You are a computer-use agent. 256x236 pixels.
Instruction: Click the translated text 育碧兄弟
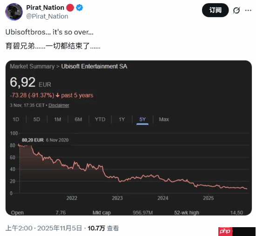tap(53, 46)
